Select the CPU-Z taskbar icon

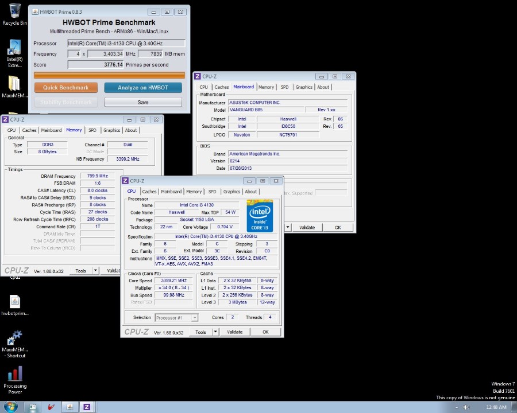[87, 407]
